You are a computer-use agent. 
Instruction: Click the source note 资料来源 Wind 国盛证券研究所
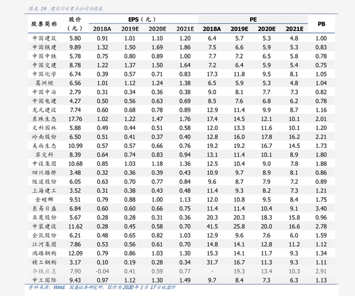click(102, 288)
